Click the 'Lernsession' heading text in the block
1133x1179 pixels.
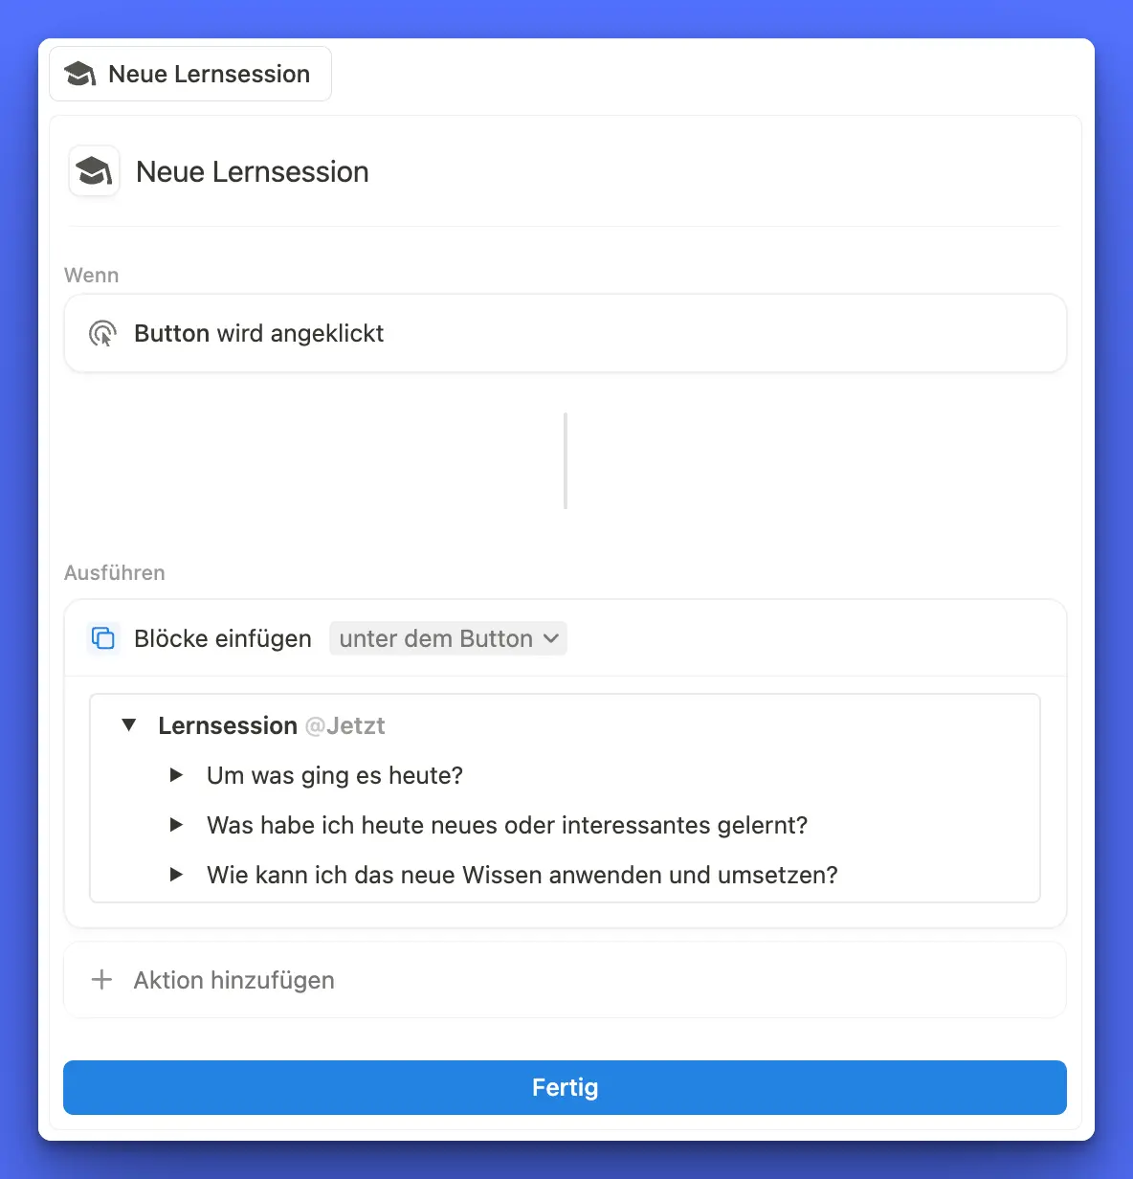coord(228,725)
